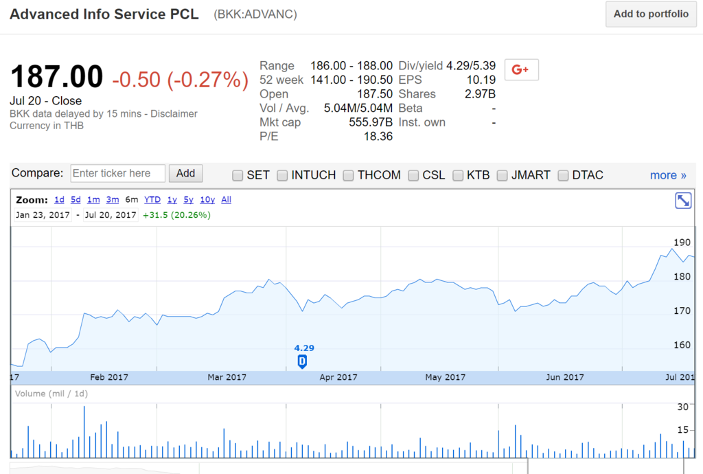Click the 52 week range value
The height and width of the screenshot is (474, 703).
(x=351, y=80)
